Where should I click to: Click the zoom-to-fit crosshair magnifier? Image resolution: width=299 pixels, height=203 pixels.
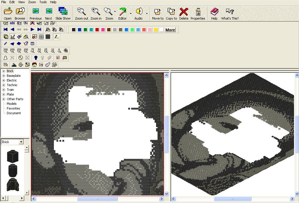(x=66, y=51)
